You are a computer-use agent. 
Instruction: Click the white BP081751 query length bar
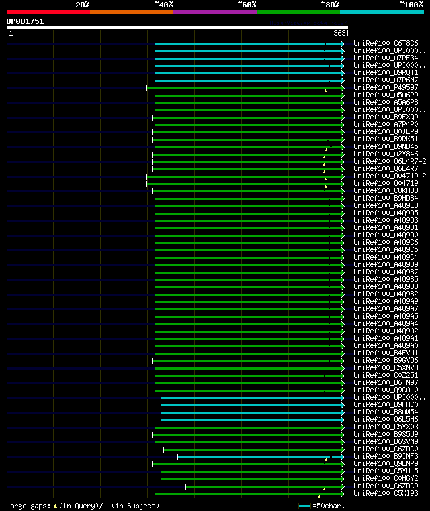click(x=177, y=27)
